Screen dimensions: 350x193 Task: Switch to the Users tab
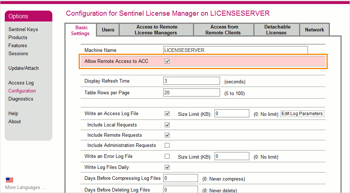pyautogui.click(x=108, y=30)
